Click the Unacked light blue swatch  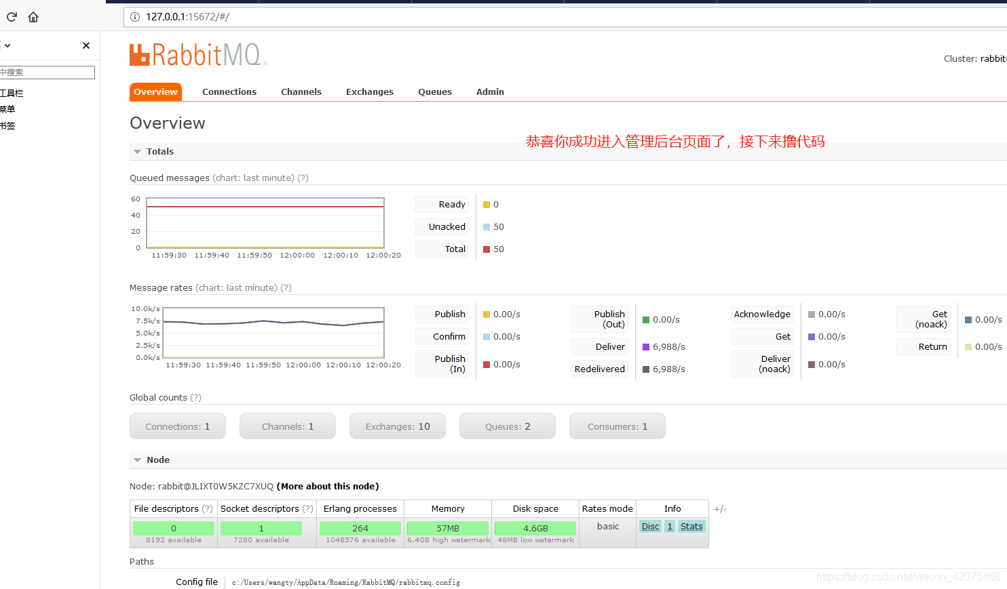(x=487, y=227)
